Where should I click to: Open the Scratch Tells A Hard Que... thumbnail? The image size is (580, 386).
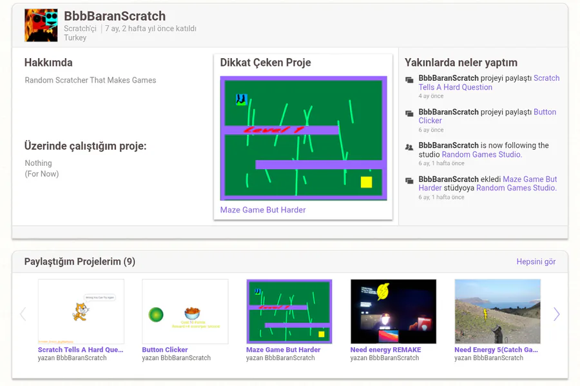[81, 312]
